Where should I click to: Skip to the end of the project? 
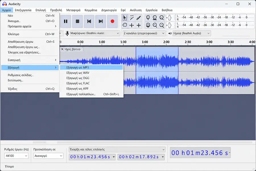pos(101,21)
